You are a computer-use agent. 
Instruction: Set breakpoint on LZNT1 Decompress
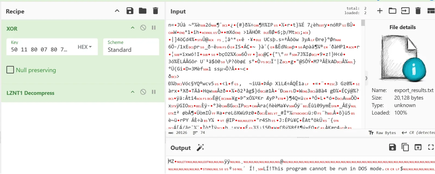[x=154, y=92]
